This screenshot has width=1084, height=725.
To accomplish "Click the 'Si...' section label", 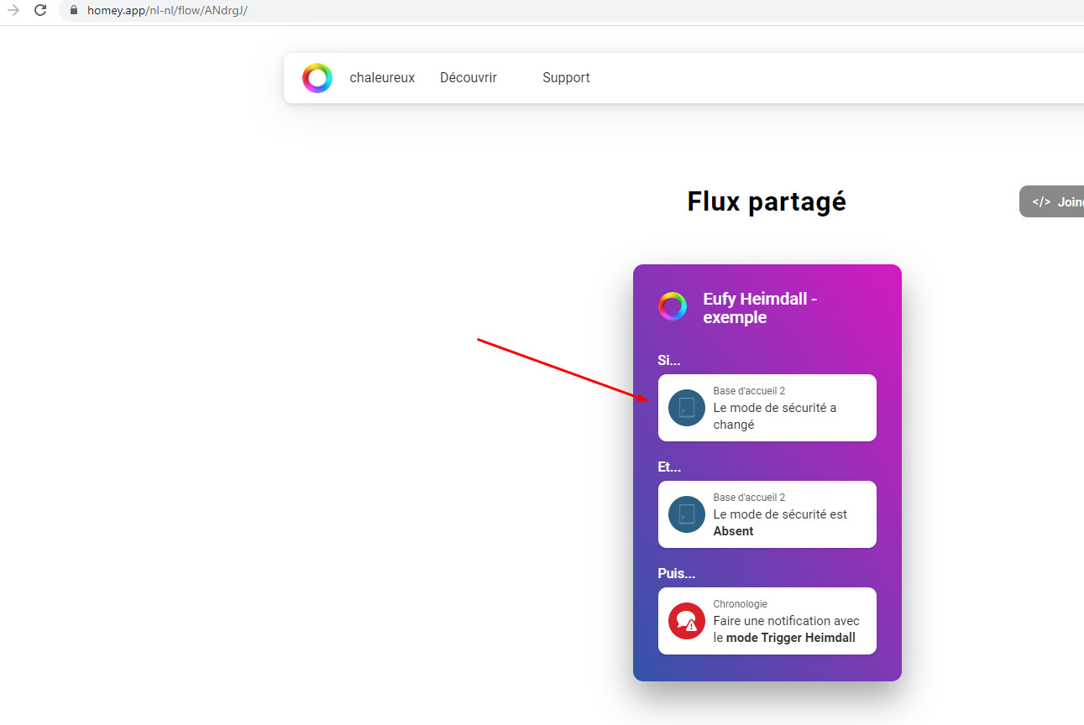I will tap(669, 361).
